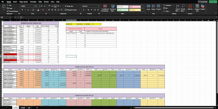Toggle Bold formatting

coord(22,10)
